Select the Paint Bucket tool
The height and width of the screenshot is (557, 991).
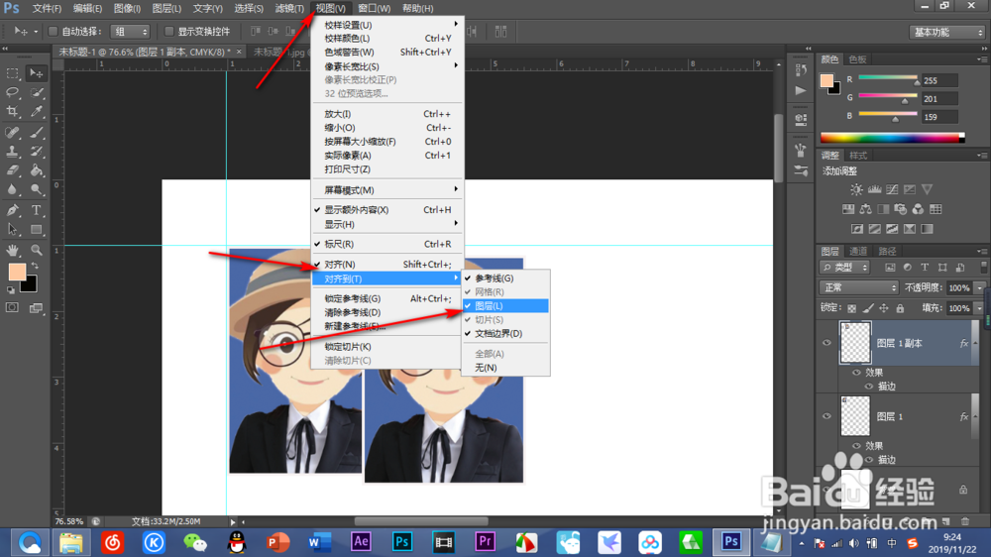(x=36, y=170)
